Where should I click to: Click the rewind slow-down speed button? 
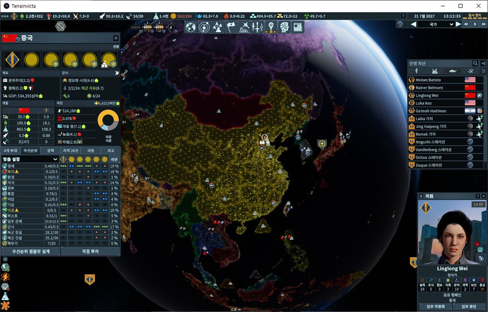click(x=466, y=24)
